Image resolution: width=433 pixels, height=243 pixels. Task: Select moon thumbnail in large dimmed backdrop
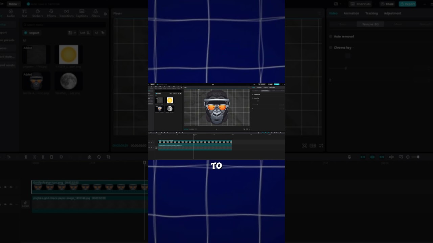[x=69, y=81]
